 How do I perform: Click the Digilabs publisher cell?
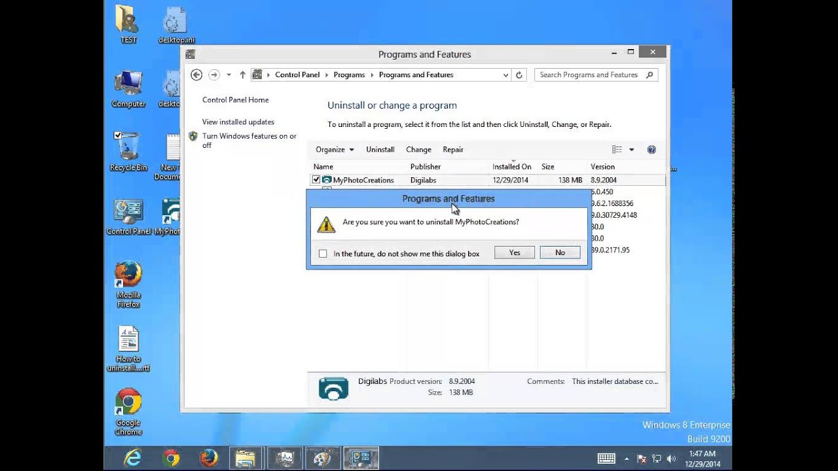(424, 180)
